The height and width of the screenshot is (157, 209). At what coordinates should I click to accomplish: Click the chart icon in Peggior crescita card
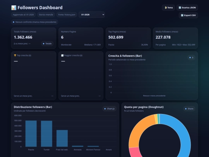pos(62,55)
